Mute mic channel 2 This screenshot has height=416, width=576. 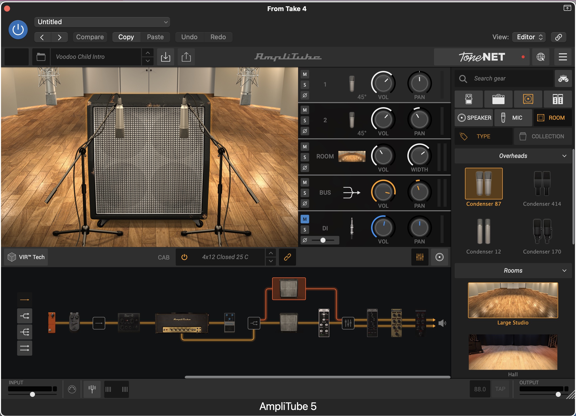pyautogui.click(x=305, y=110)
